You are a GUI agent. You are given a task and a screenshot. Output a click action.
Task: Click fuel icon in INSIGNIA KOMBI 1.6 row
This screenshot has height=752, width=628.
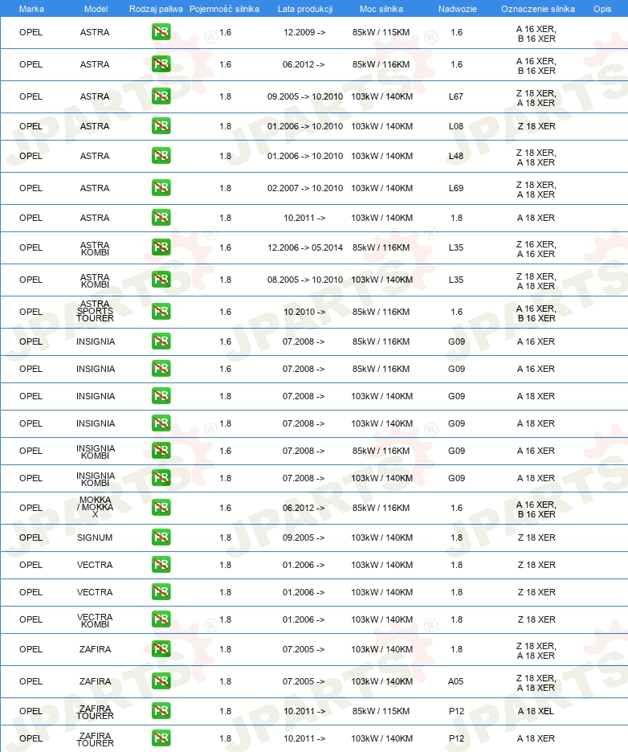pos(161,451)
